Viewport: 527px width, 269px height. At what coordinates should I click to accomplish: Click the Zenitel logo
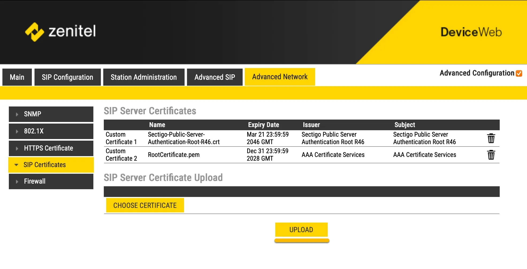coord(60,32)
